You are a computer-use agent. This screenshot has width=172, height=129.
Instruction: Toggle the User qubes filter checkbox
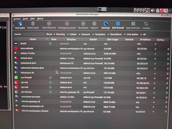click(x=125, y=34)
